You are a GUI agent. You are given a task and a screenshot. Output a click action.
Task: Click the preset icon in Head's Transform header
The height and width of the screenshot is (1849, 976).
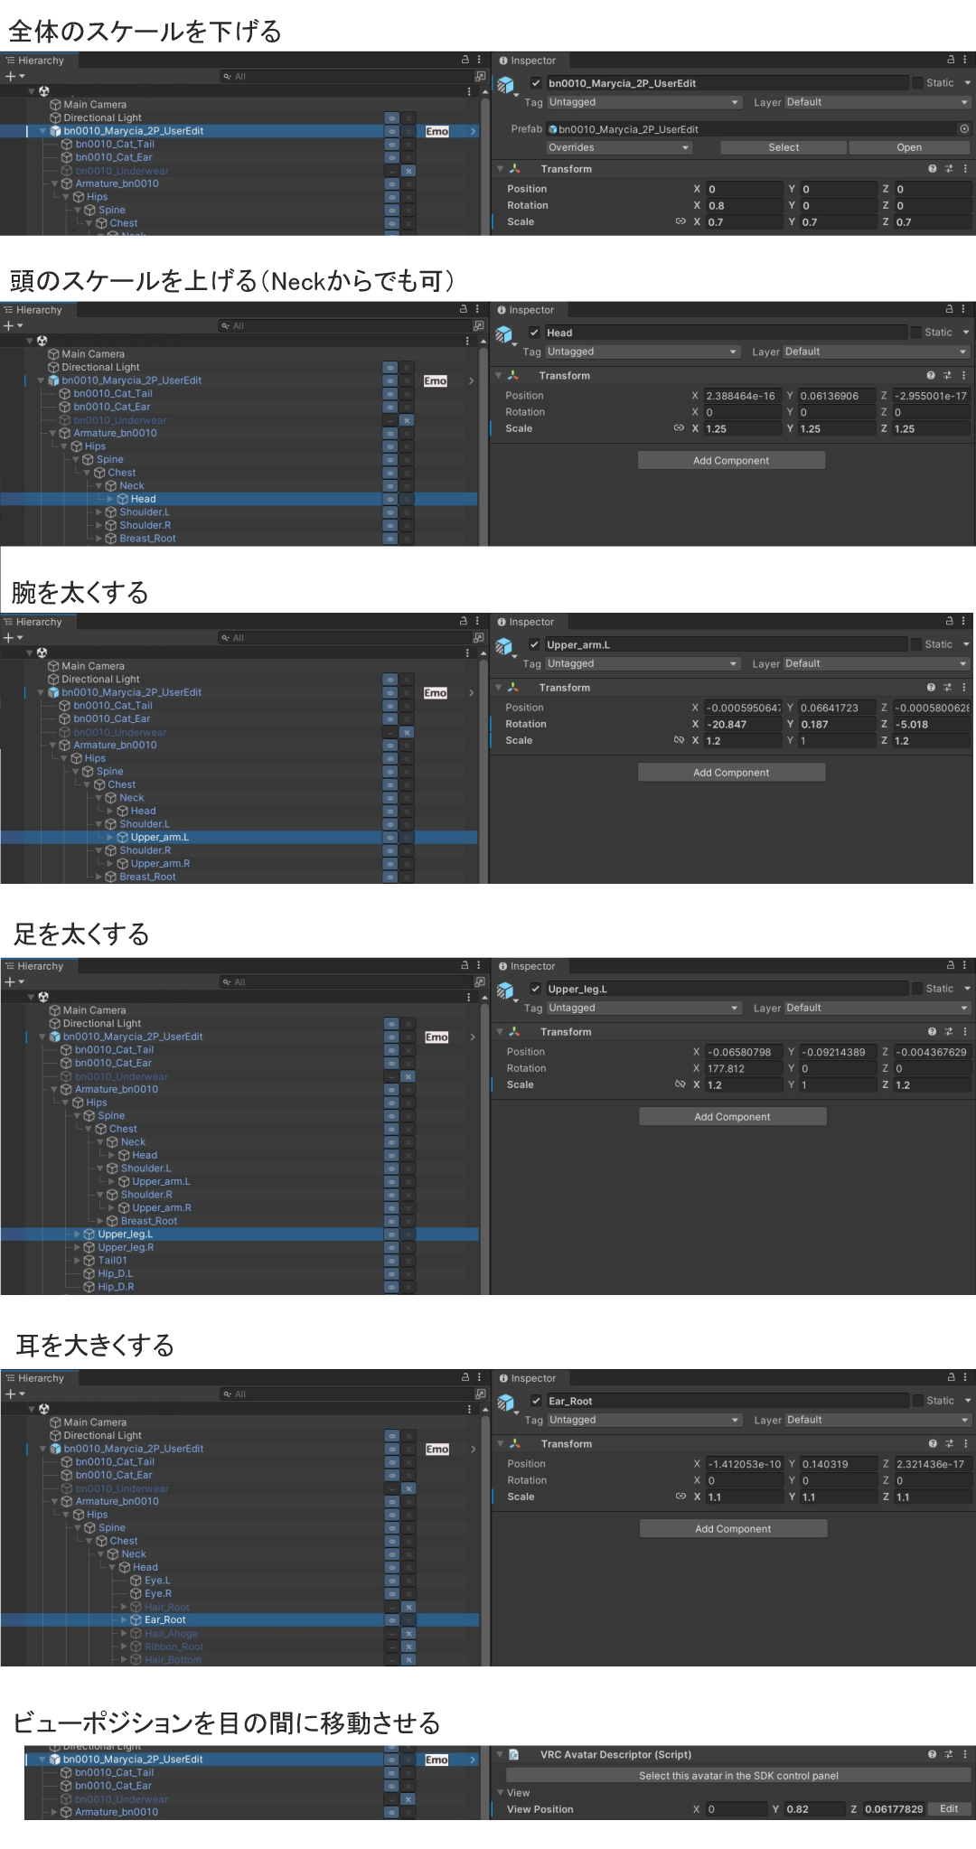tap(947, 375)
